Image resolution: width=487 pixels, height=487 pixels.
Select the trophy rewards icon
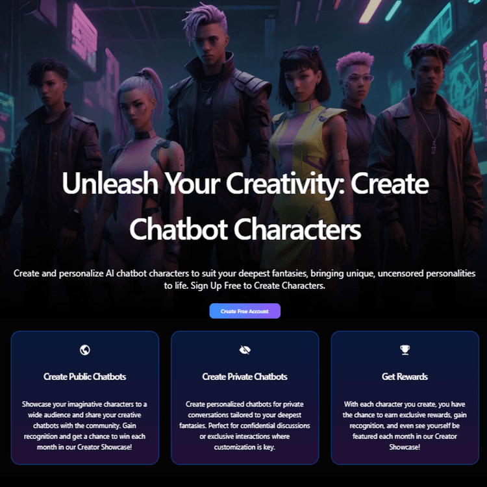(x=405, y=350)
